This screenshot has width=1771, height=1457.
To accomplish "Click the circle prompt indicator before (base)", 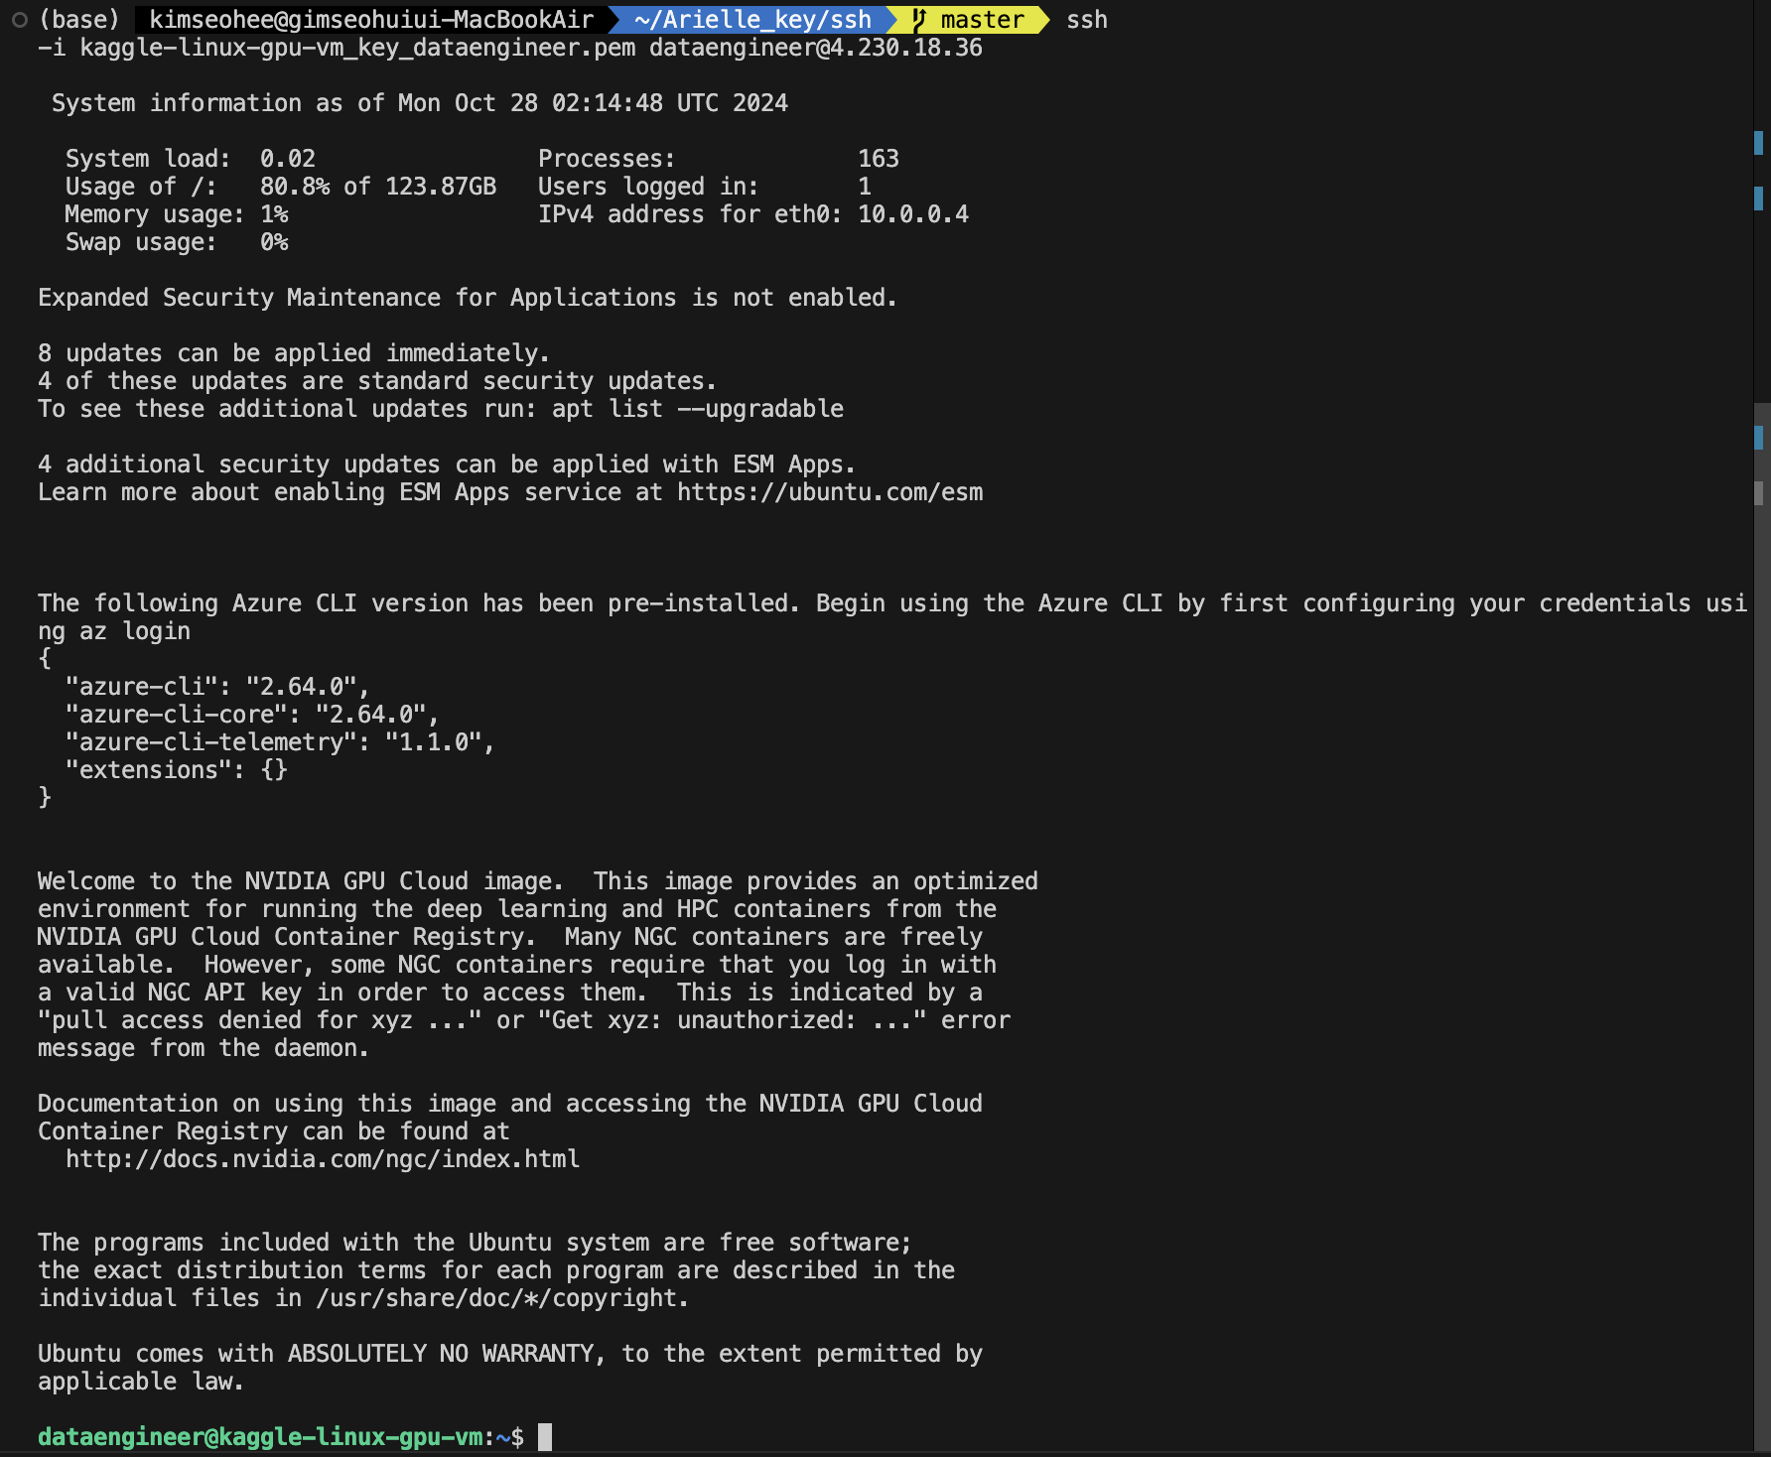I will [x=19, y=20].
